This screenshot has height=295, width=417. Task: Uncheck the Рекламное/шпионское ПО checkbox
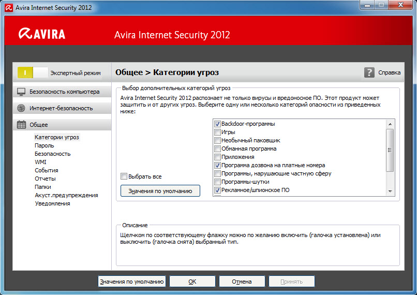point(217,190)
